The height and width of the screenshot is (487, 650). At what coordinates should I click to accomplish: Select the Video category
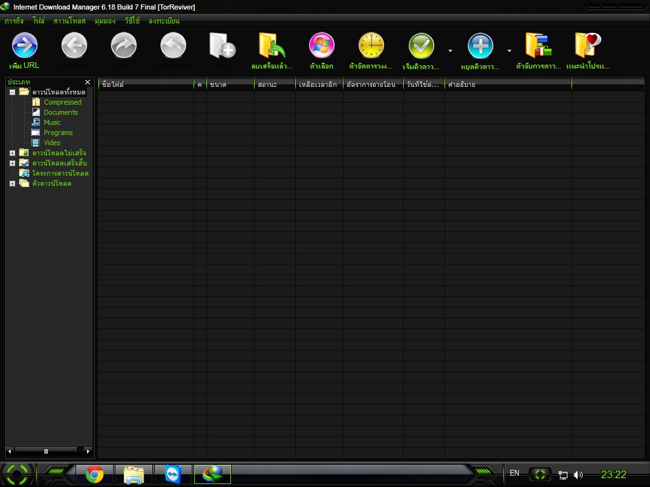(52, 143)
